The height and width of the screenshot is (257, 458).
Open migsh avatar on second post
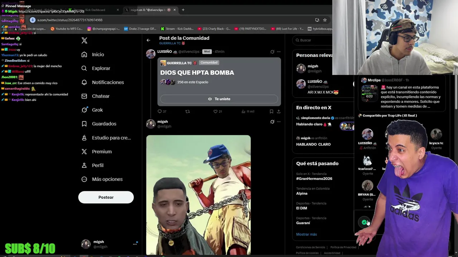pyautogui.click(x=151, y=124)
